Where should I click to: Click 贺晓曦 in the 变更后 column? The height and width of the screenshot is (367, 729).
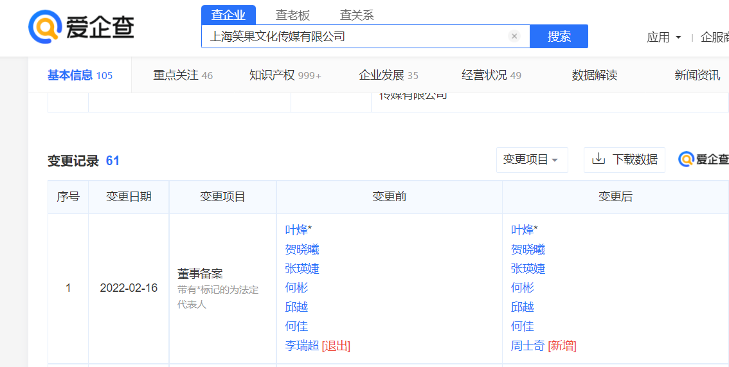click(528, 249)
